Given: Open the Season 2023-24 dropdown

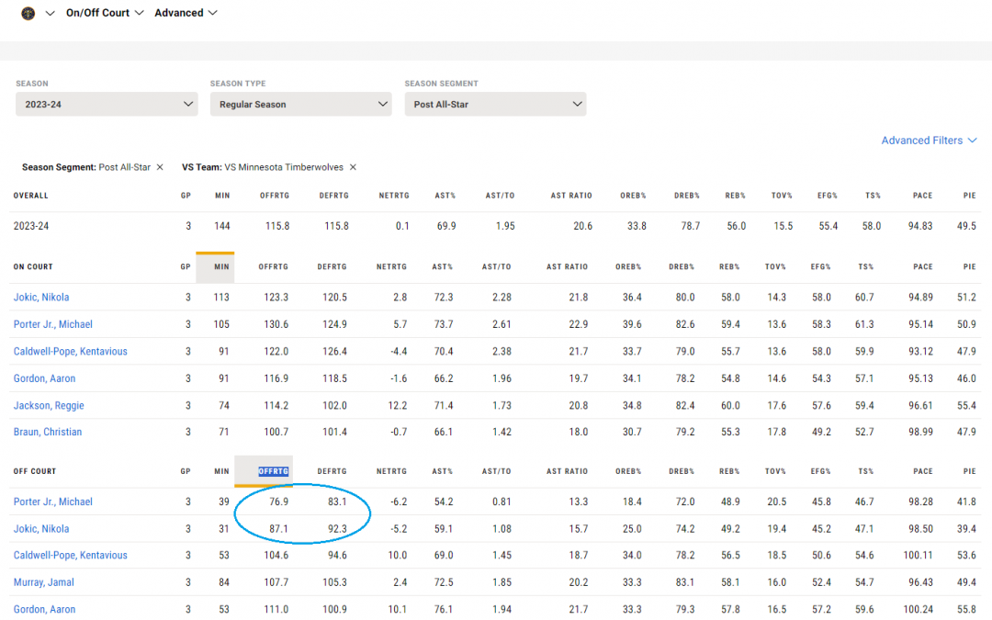Looking at the screenshot, I should point(107,104).
